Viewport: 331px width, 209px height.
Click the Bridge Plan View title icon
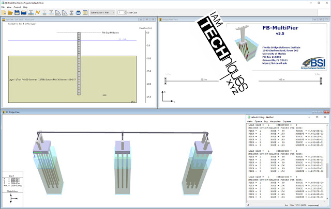160,20
